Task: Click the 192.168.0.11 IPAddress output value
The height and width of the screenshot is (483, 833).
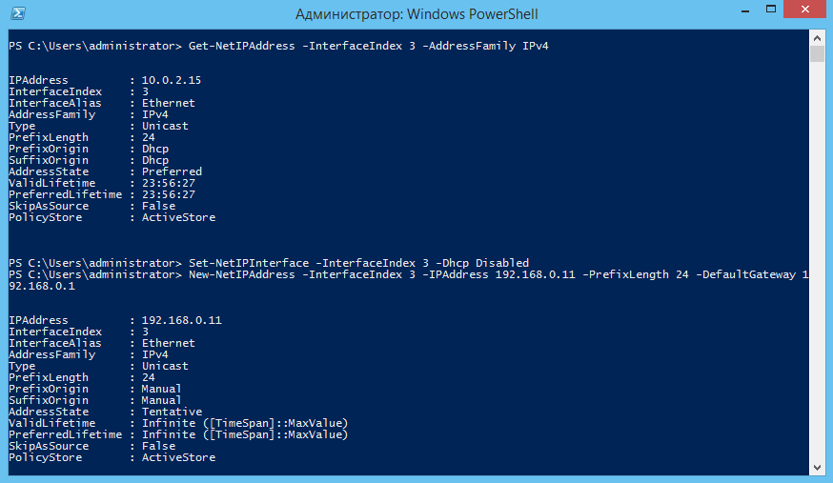Action: click(x=182, y=321)
